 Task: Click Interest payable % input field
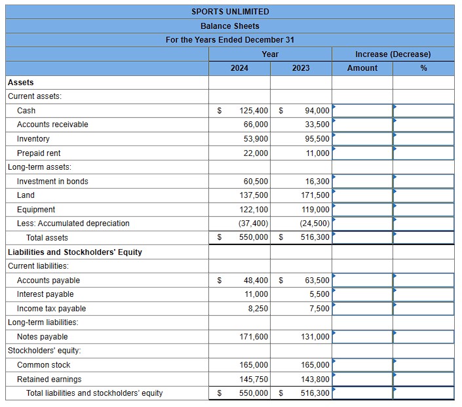coord(424,294)
